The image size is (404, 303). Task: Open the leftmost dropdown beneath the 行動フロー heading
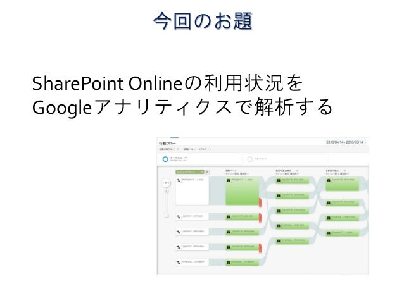pos(170,149)
